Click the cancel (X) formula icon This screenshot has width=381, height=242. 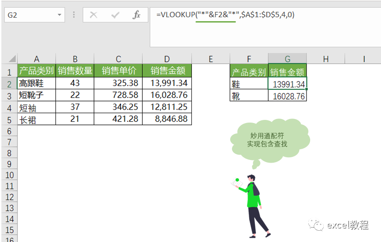tap(93, 15)
